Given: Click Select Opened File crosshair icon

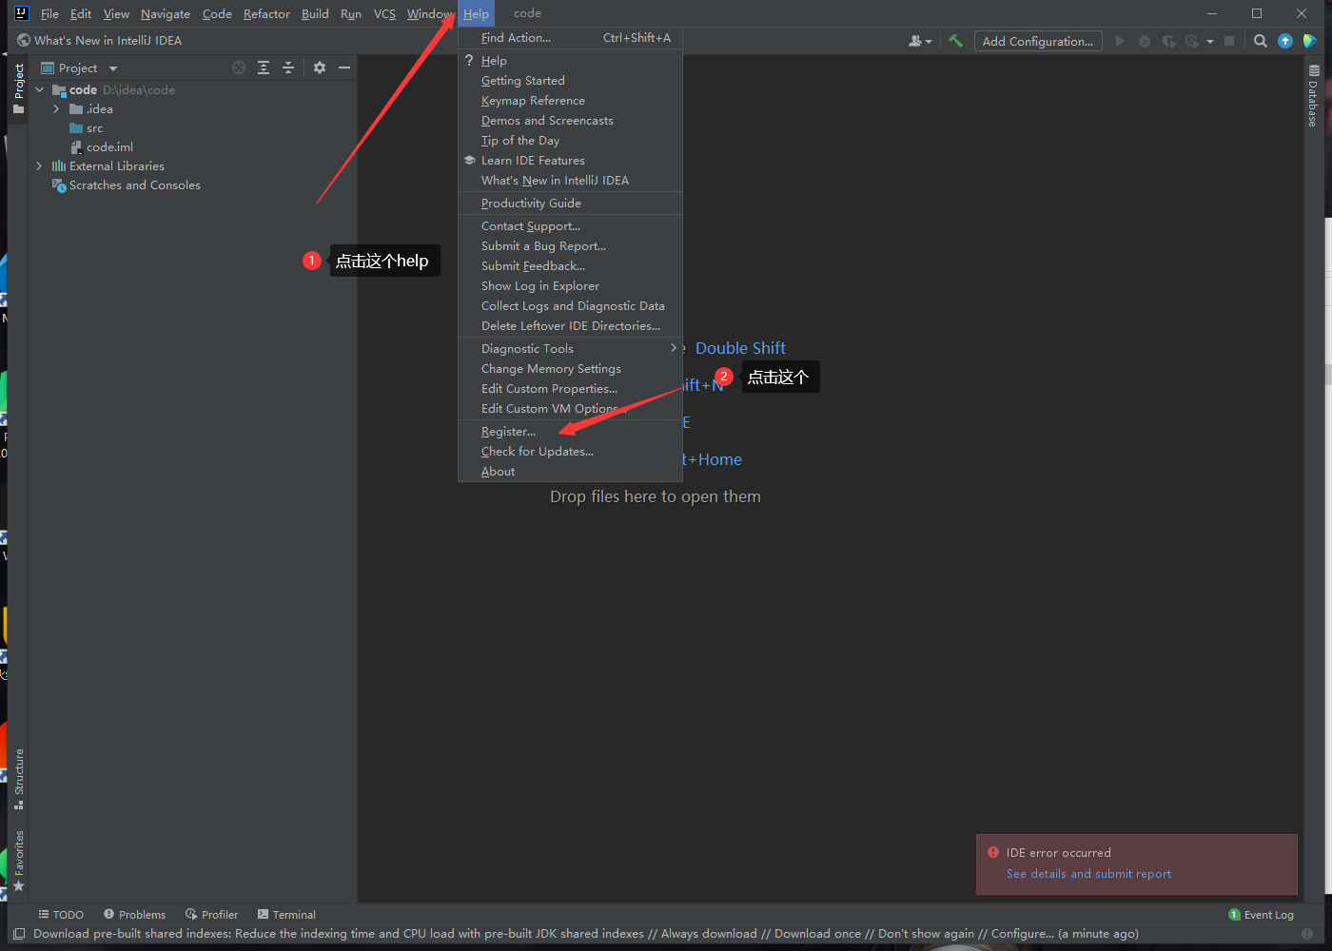Looking at the screenshot, I should [x=239, y=68].
